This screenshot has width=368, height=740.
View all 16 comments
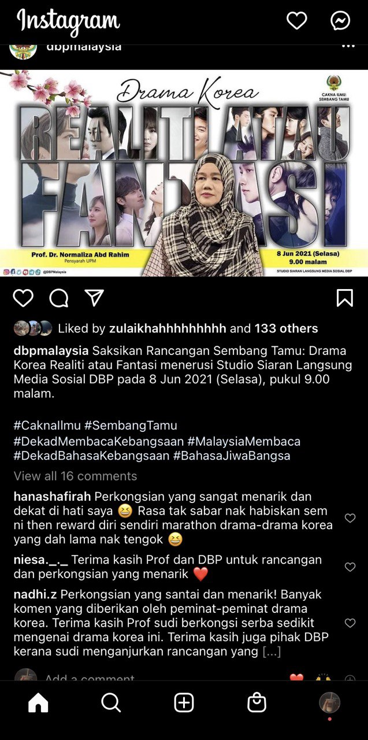coord(75,476)
